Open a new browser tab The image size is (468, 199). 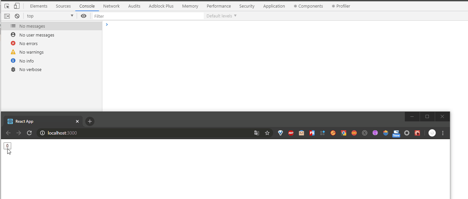(x=90, y=121)
